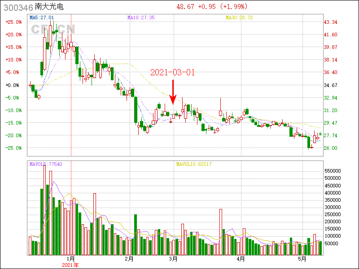Click the 2021-03-01 date annotation

172,72
